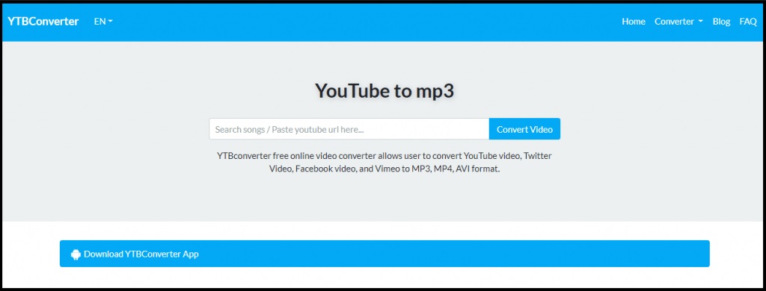The image size is (766, 291).
Task: Click the Android icon in download banner
Action: [76, 254]
